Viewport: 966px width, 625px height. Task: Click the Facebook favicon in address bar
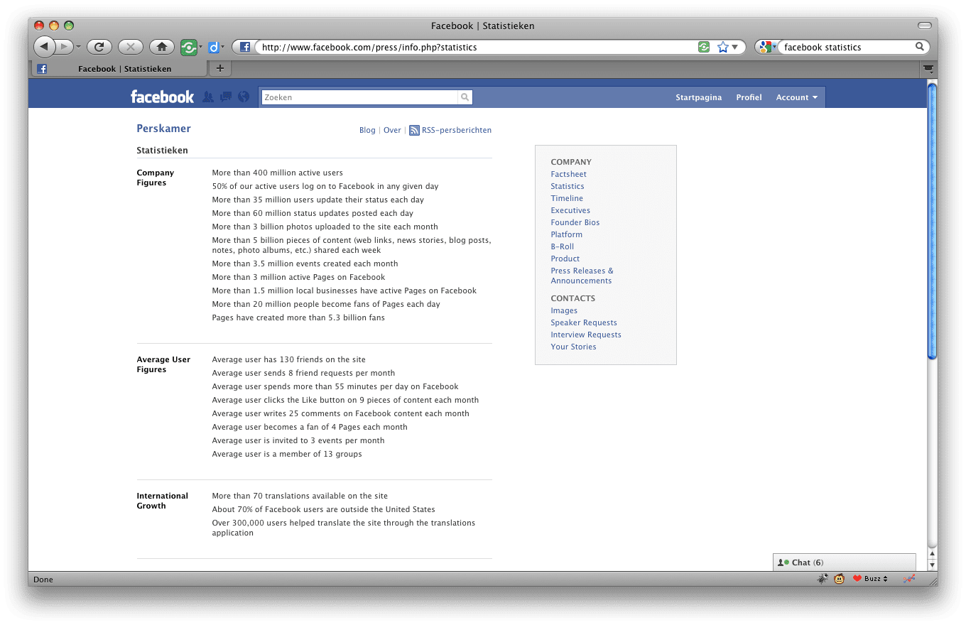coord(244,48)
